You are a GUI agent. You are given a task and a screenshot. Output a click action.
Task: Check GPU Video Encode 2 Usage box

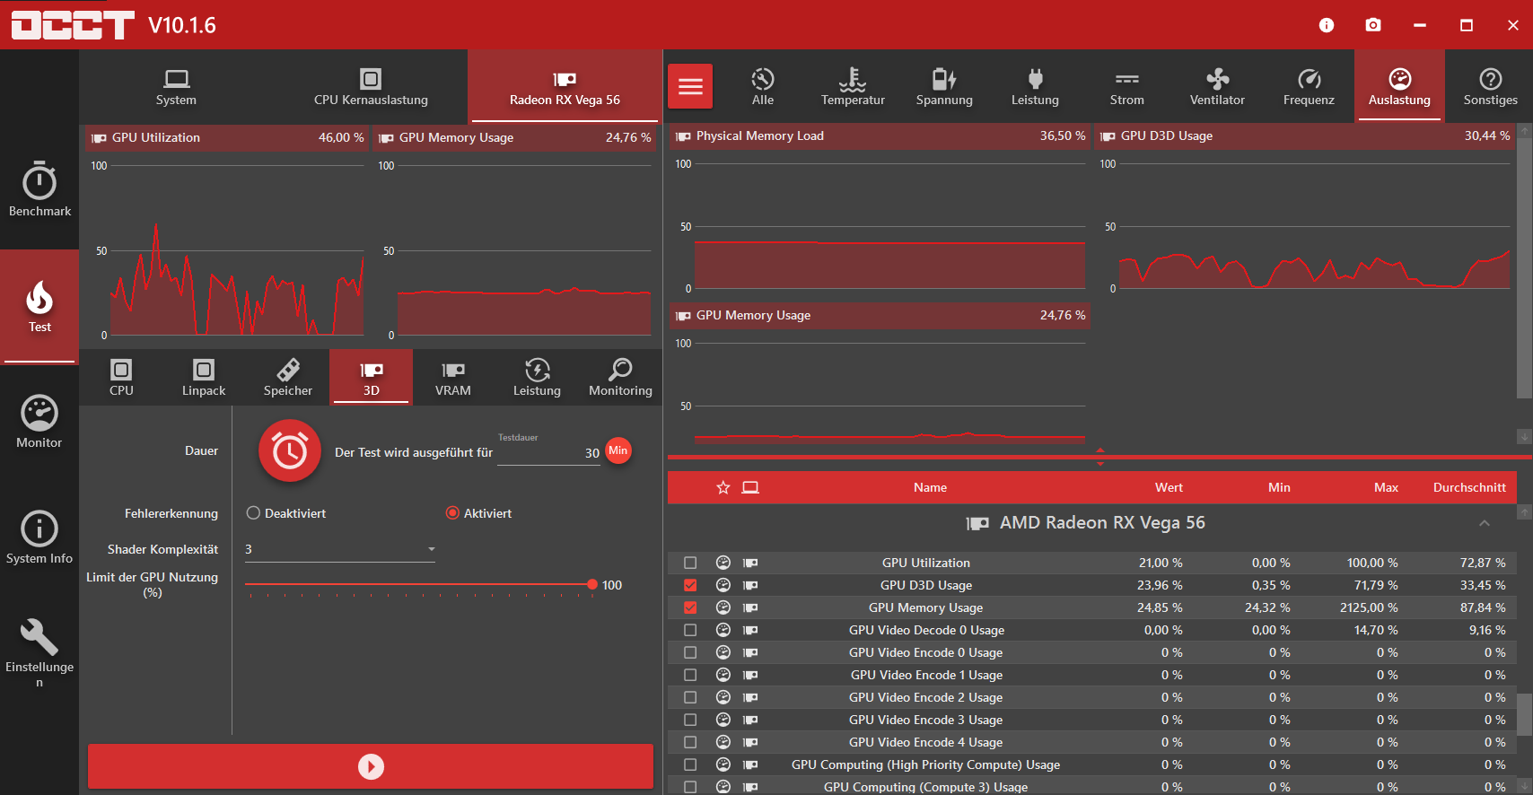[690, 697]
